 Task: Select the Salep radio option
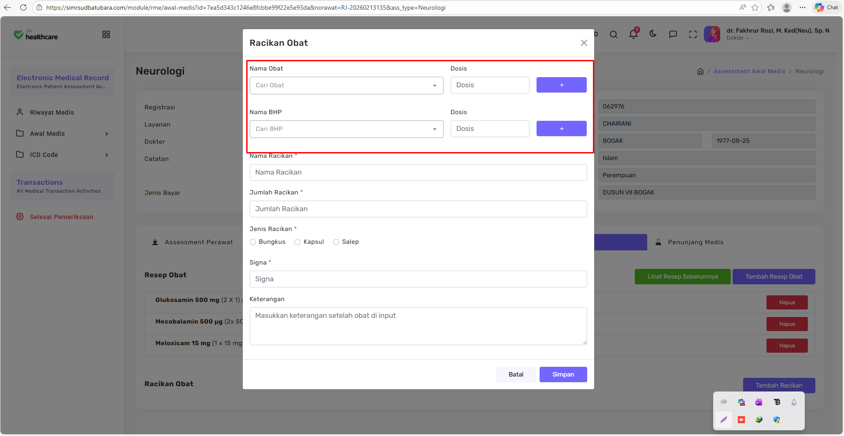336,242
